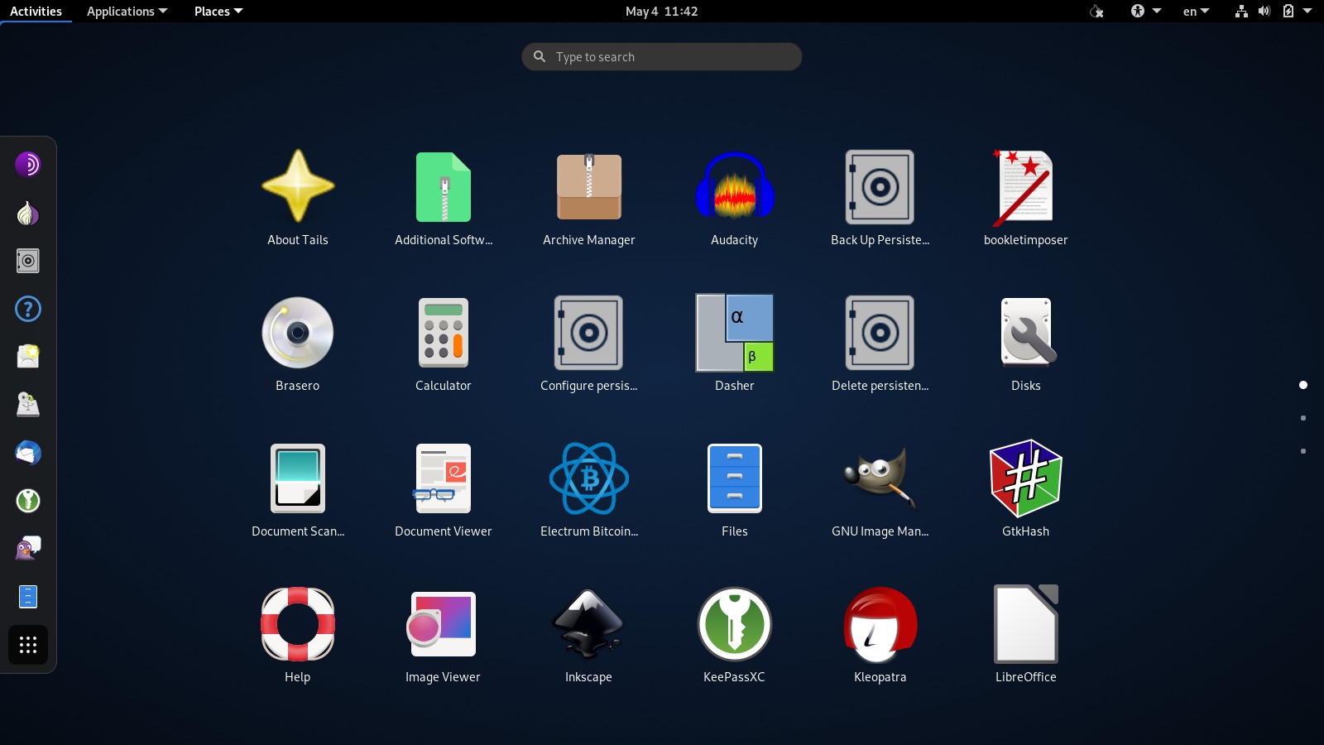Open the About Tails app

(x=298, y=199)
